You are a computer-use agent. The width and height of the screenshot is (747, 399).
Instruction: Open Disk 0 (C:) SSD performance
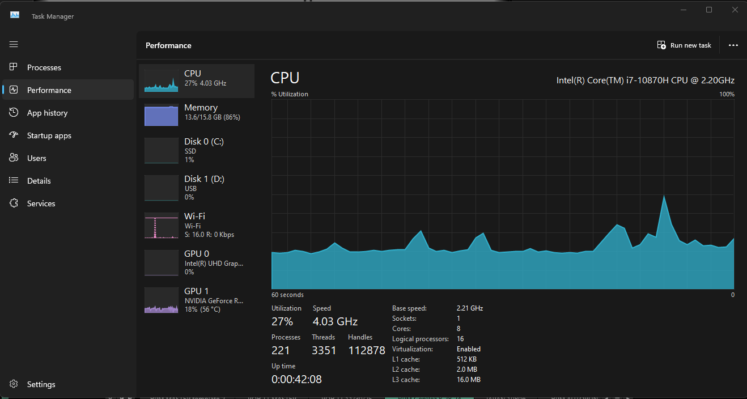[197, 150]
